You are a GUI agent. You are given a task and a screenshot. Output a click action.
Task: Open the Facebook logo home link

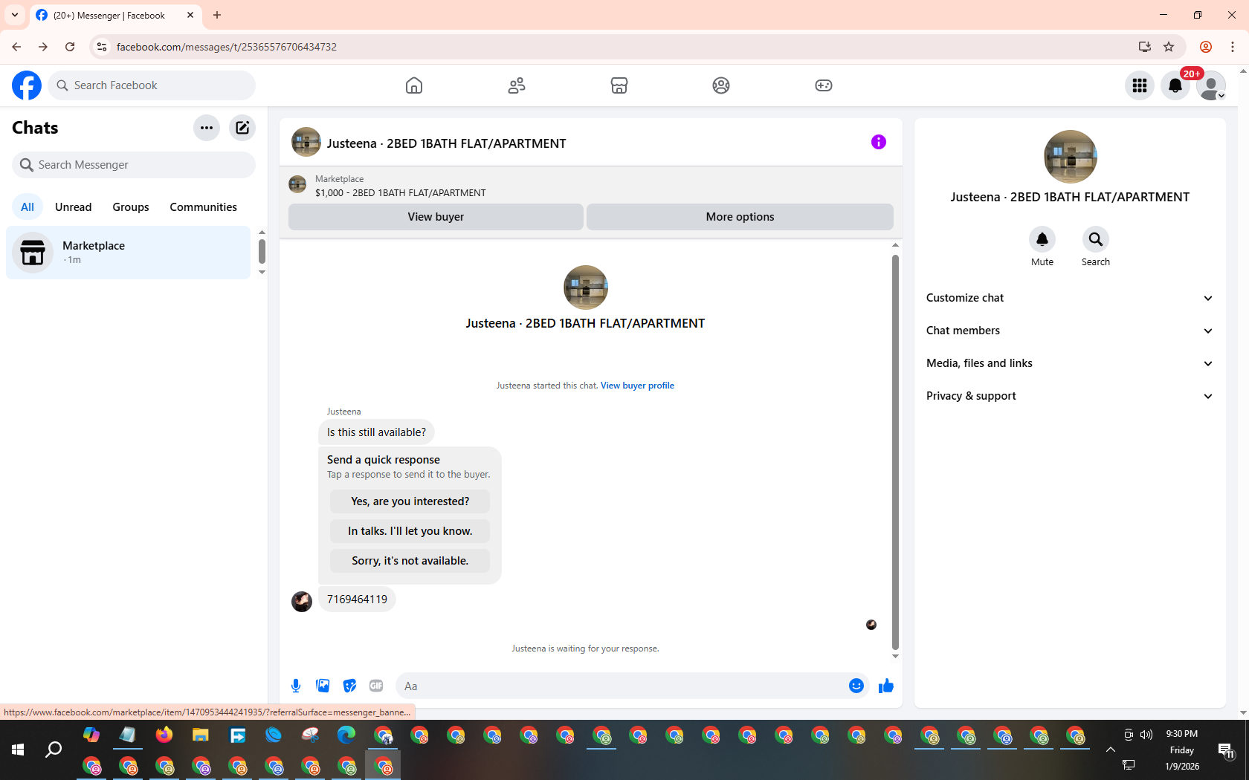(x=27, y=85)
